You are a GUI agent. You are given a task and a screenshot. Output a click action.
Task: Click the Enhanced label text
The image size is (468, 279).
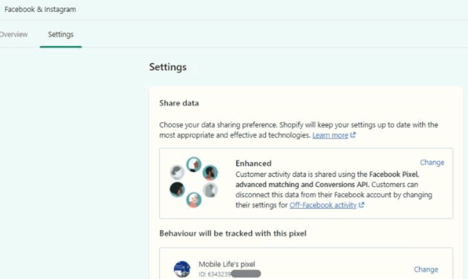tap(253, 163)
